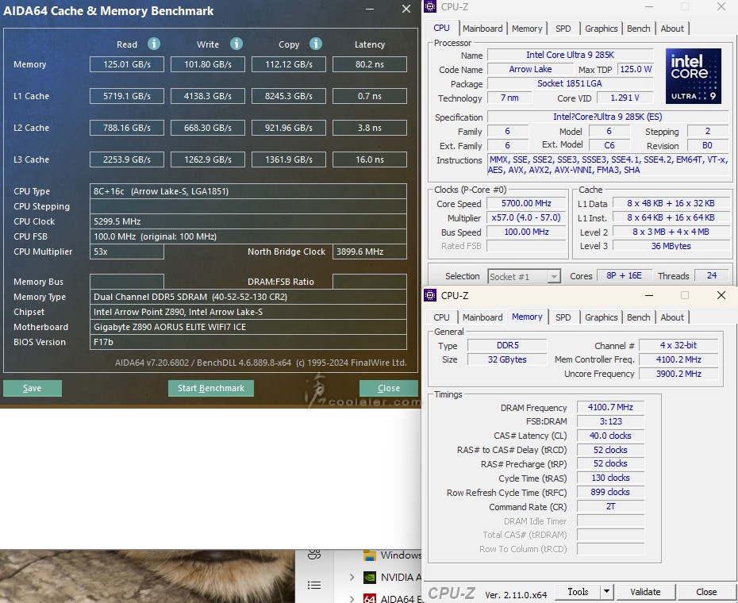Image resolution: width=738 pixels, height=603 pixels.
Task: Expand the NVIDIA entry chevron
Action: (352, 577)
